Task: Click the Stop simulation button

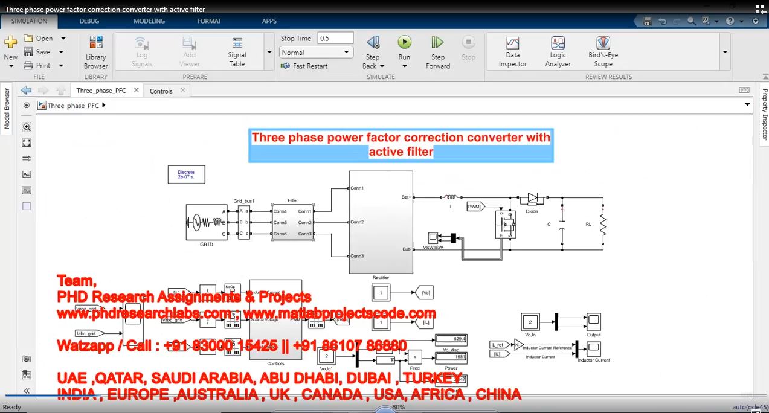Action: pyautogui.click(x=468, y=48)
